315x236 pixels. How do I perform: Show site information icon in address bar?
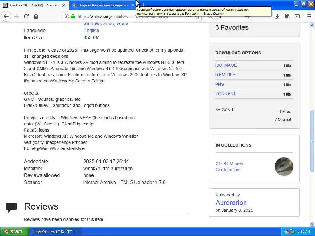pyautogui.click(x=66, y=16)
